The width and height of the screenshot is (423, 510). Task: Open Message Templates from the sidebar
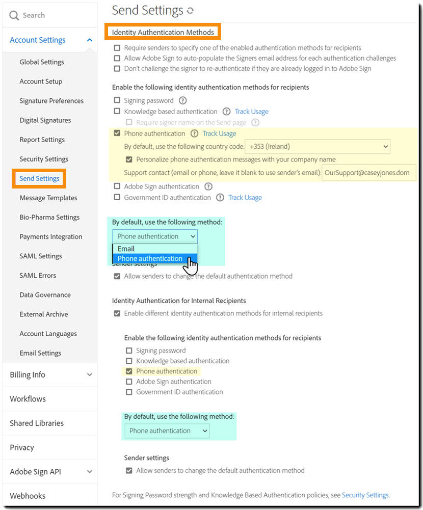click(x=48, y=198)
